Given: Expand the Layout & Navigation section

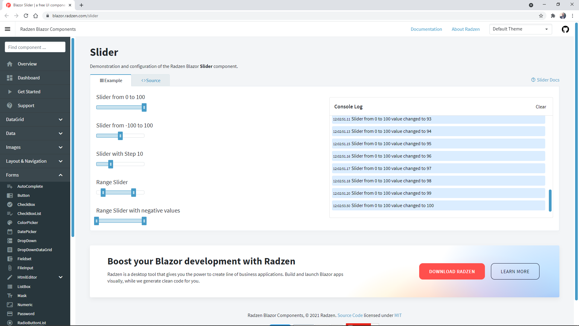Looking at the screenshot, I should [35, 161].
